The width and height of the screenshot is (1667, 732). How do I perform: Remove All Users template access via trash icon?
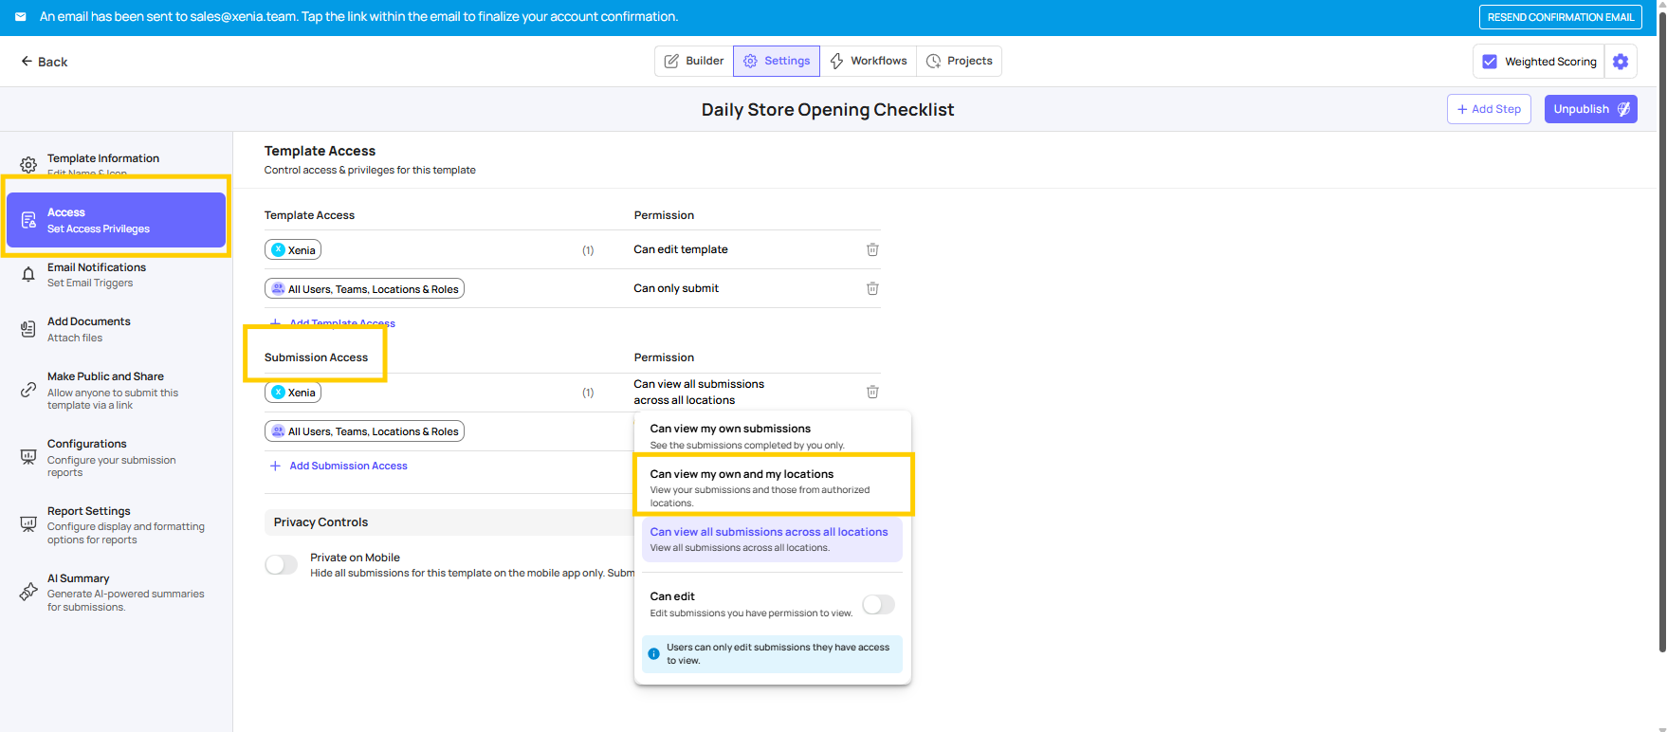872,288
